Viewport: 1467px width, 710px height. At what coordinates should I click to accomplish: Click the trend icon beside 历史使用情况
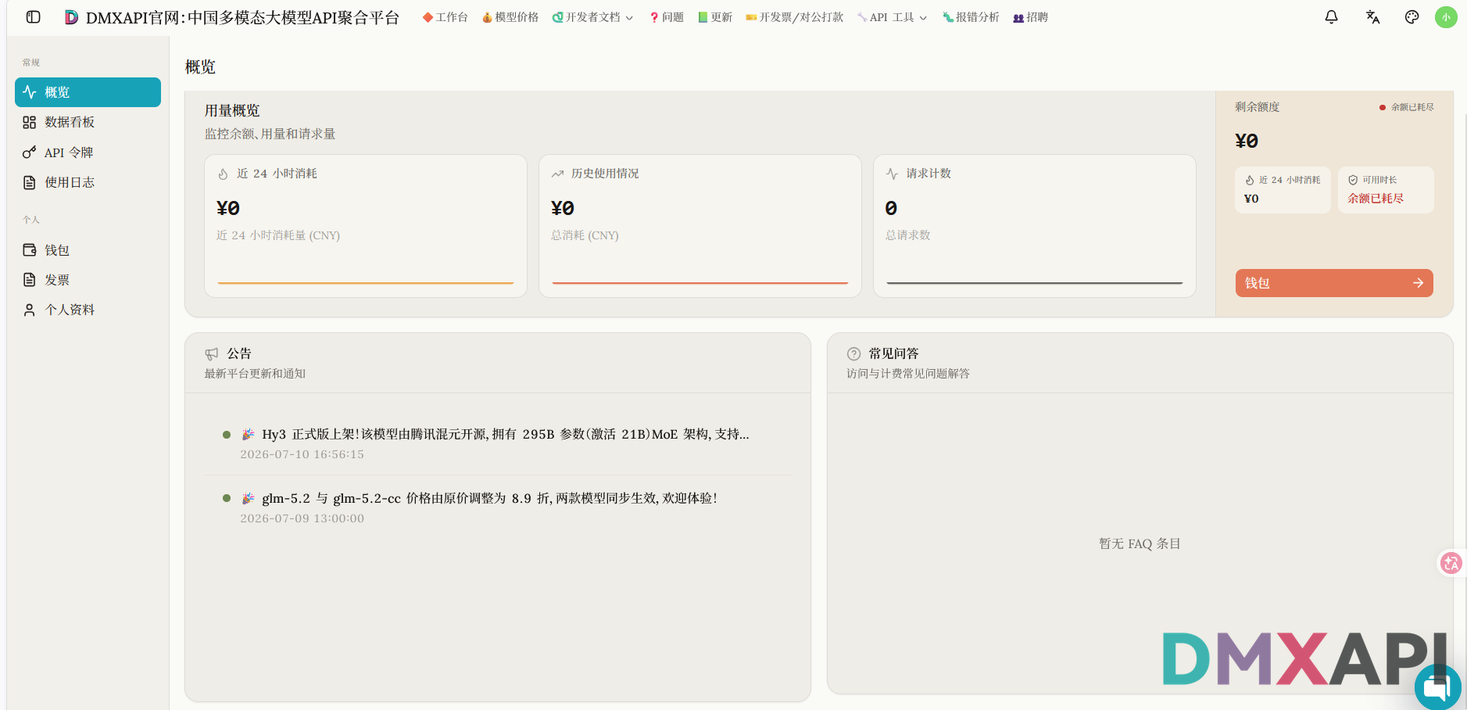[x=557, y=174]
